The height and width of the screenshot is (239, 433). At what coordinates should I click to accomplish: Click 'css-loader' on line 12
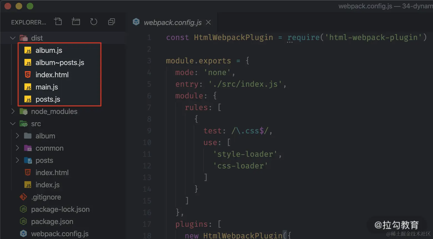pyautogui.click(x=240, y=166)
